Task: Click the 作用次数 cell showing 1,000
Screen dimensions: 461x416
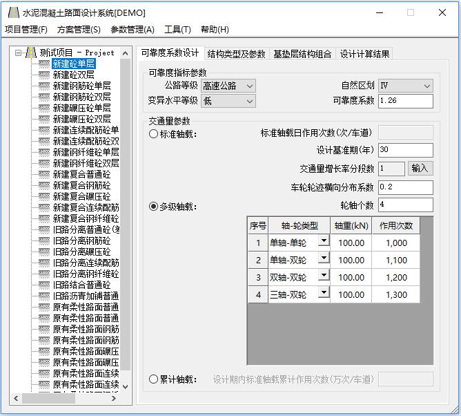Action: pyautogui.click(x=395, y=243)
